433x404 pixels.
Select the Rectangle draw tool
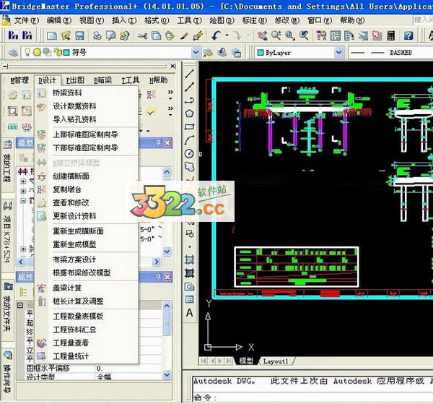[189, 127]
